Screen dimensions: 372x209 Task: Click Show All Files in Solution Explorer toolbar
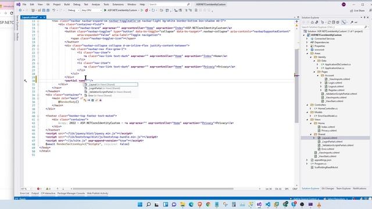coord(338,22)
